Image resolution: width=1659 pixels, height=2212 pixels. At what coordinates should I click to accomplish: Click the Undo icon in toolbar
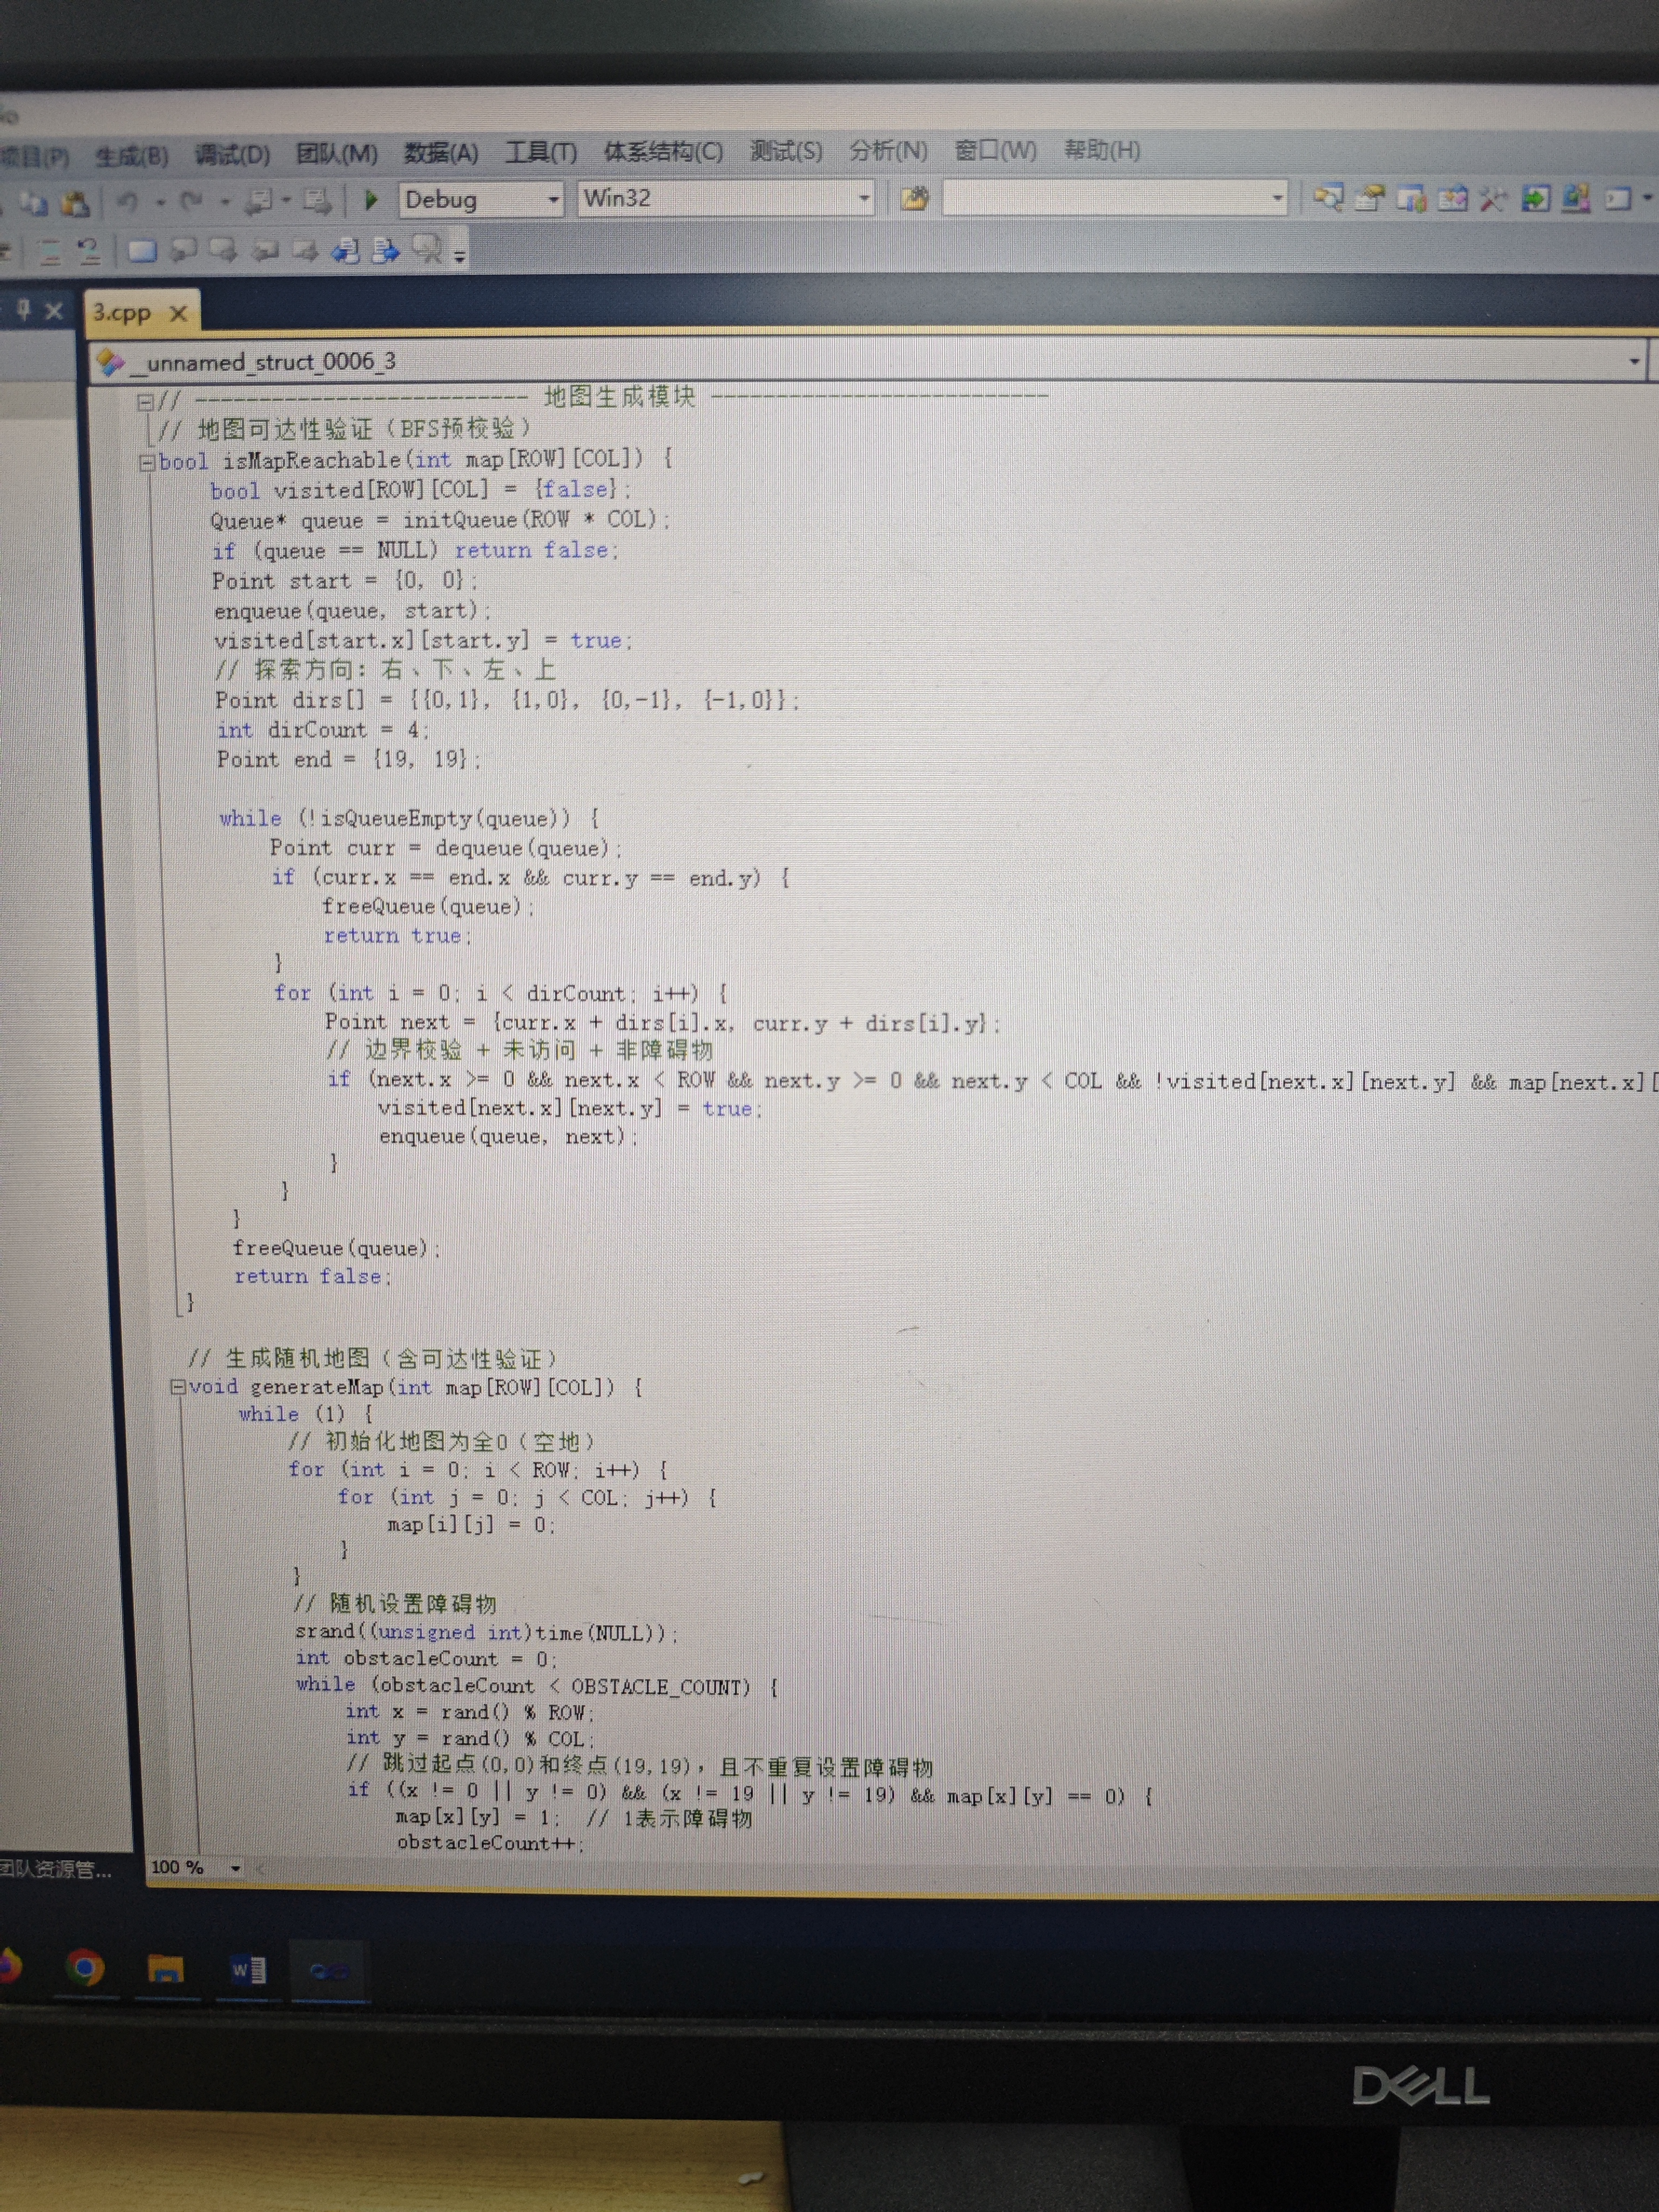click(127, 202)
